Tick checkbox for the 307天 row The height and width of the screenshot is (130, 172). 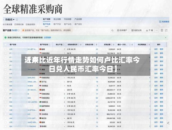[x=5, y=82]
